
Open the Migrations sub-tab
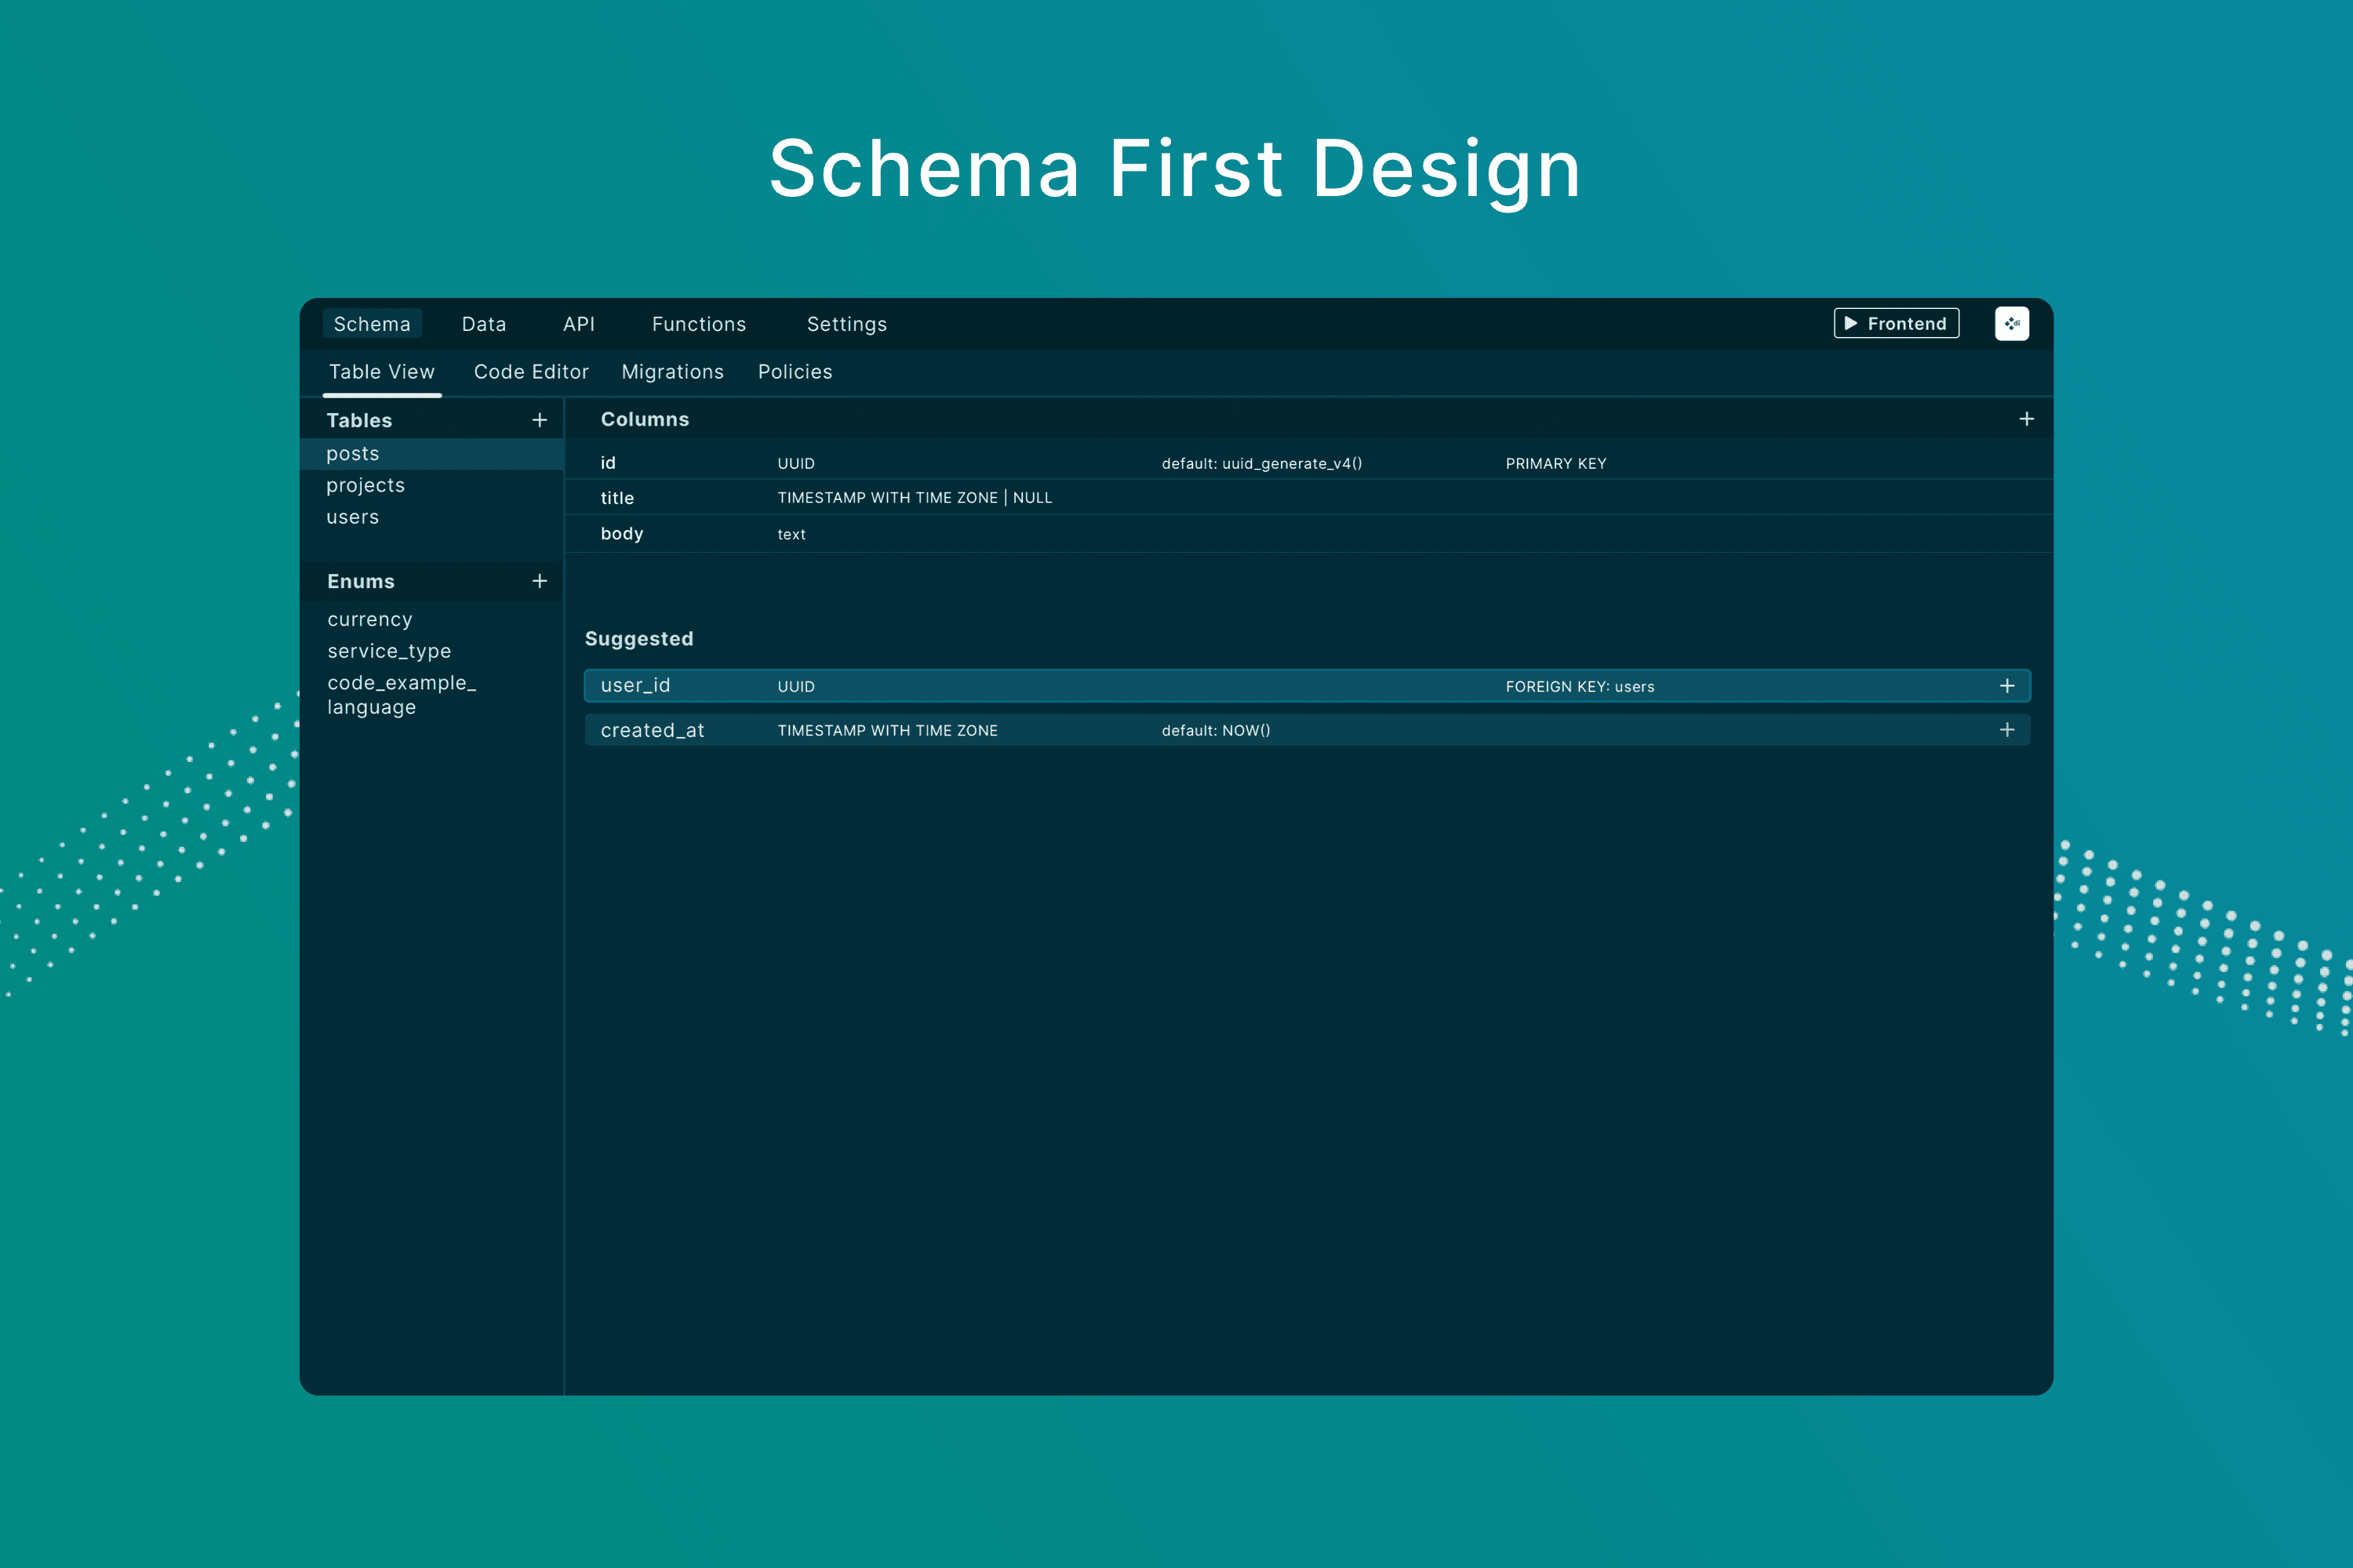(672, 372)
